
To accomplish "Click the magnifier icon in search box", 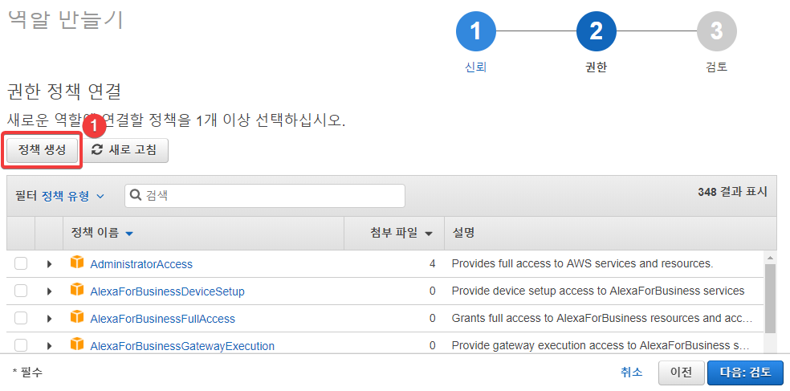I will (136, 196).
